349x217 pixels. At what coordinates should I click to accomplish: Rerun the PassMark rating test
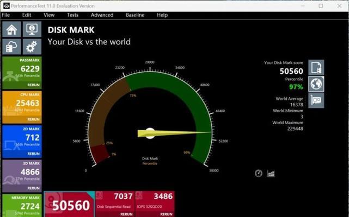33,85
